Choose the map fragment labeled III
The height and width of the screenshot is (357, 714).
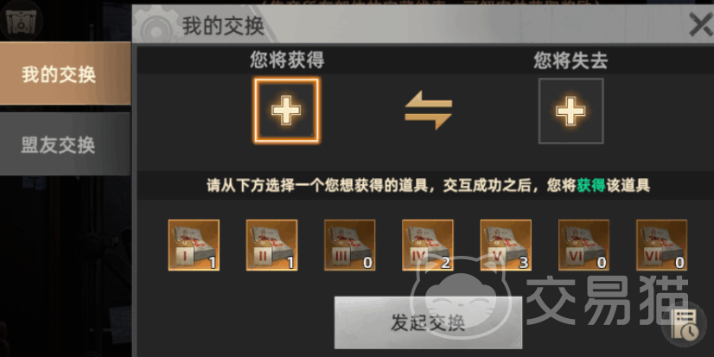click(x=350, y=245)
